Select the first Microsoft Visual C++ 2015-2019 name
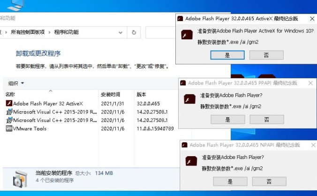317x196 pixels. click(55, 112)
